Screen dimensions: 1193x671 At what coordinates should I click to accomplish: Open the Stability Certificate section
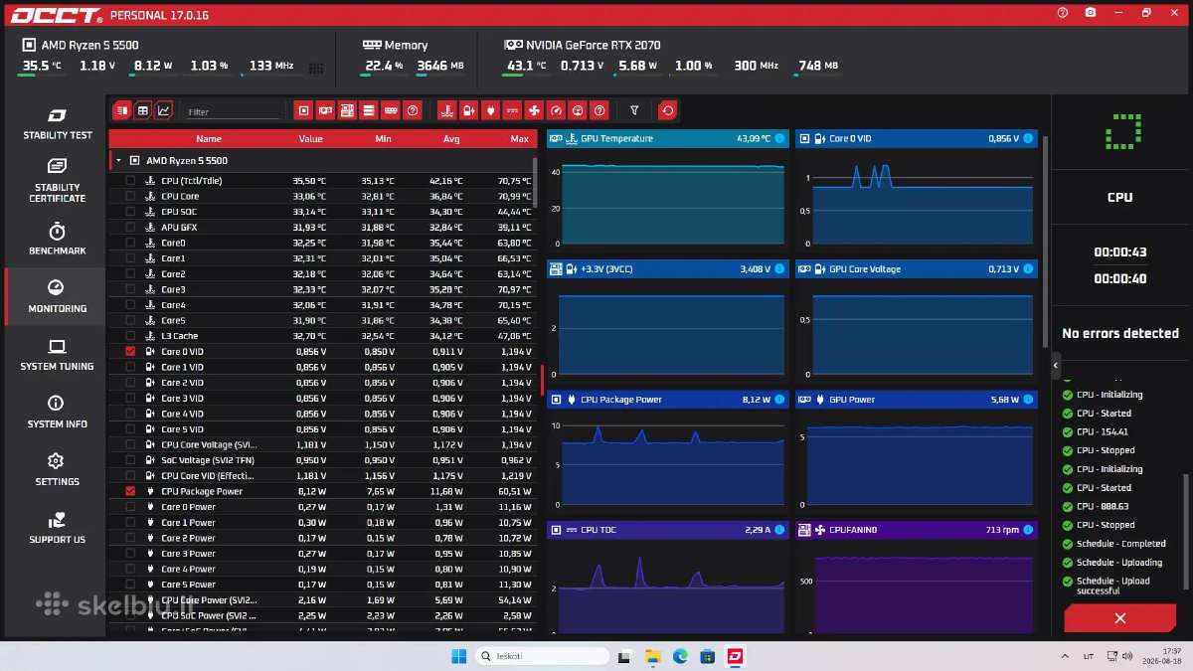(57, 180)
